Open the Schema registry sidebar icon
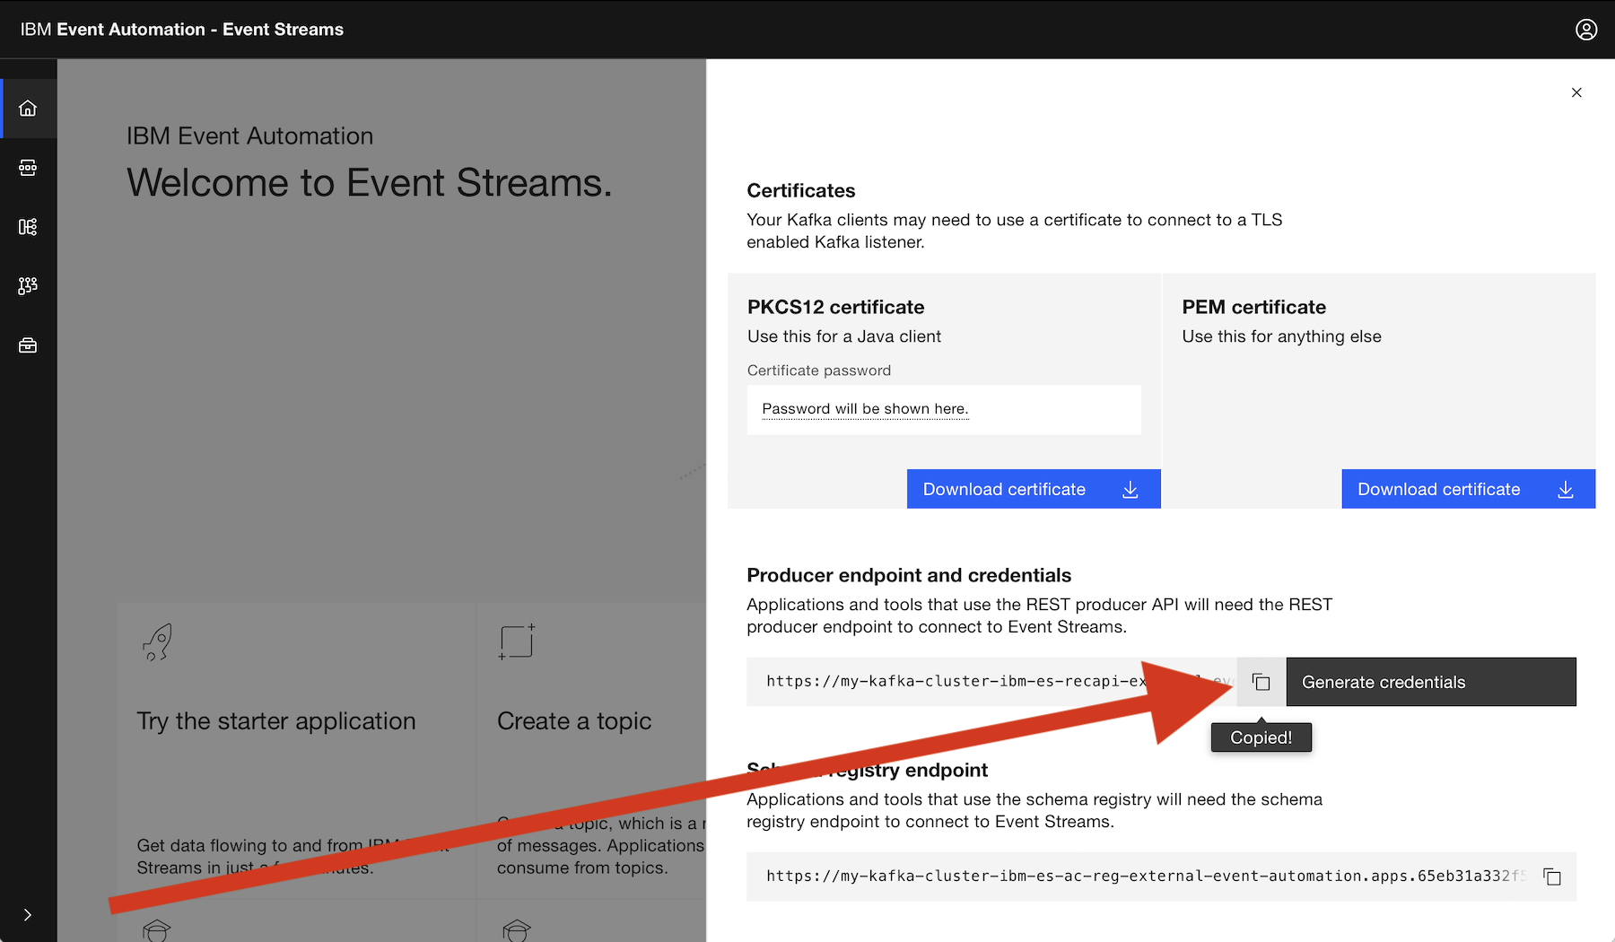Screen dimensions: 1615x942 [28, 227]
